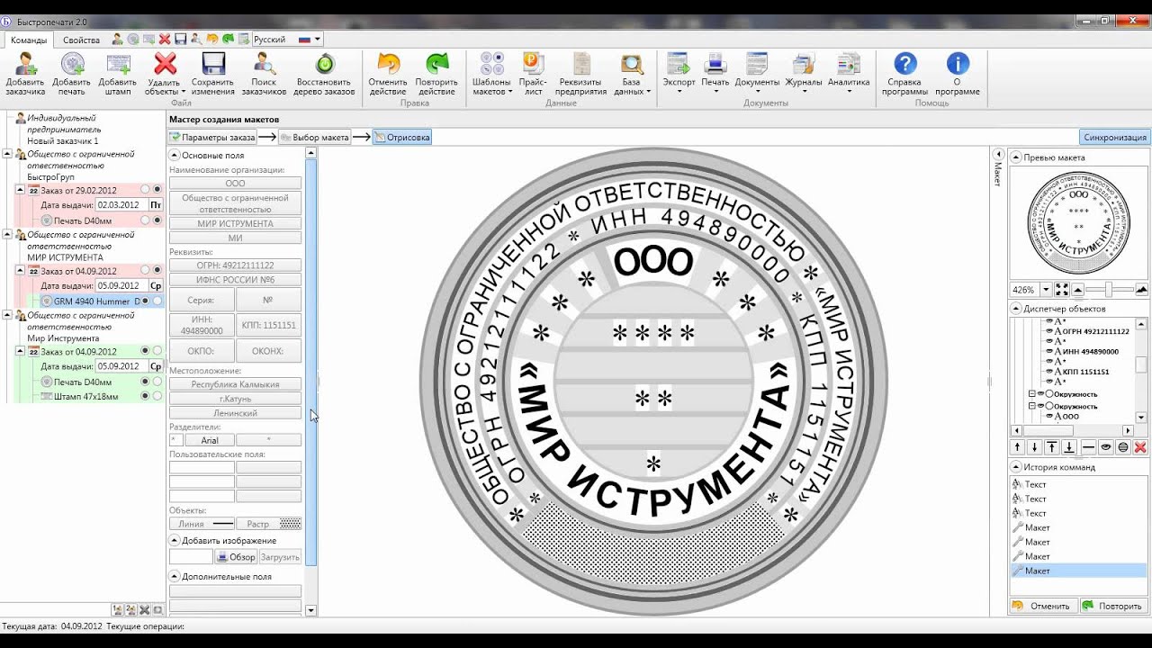
Task: Open the Экспорт ribbon menu
Action: 679,75
